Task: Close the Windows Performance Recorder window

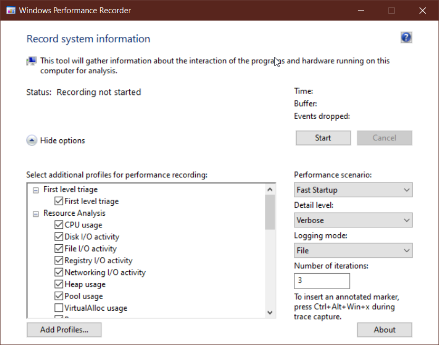Action: [x=423, y=11]
